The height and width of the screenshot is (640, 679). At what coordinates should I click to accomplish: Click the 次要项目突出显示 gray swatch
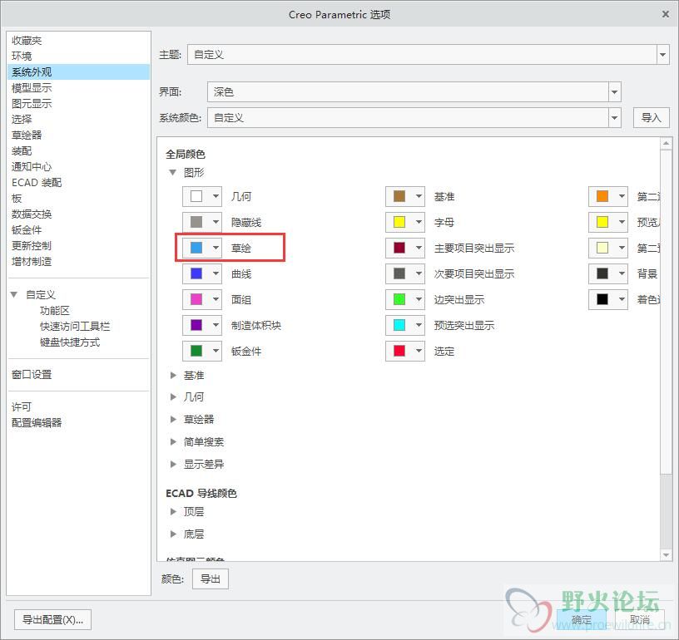[x=399, y=273]
